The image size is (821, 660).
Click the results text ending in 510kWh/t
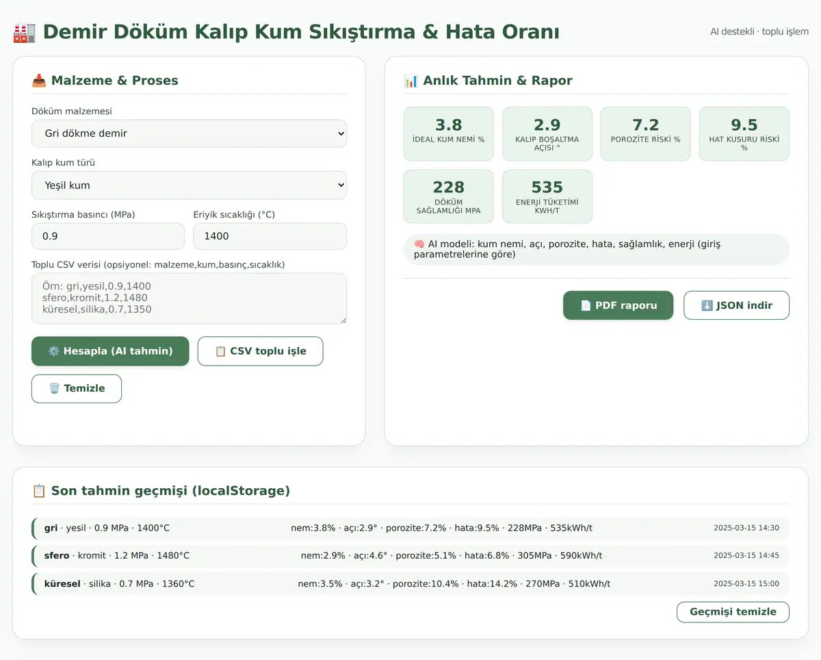(x=454, y=584)
